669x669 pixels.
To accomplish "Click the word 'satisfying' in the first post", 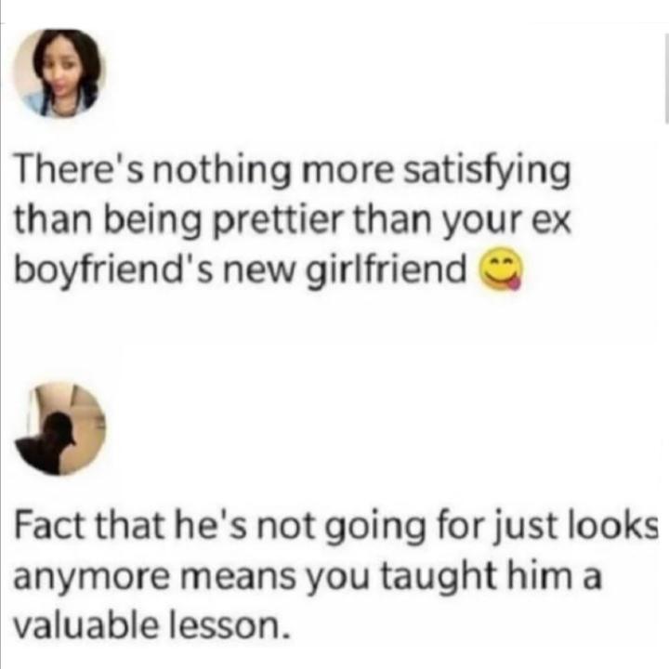I will pos(486,170).
